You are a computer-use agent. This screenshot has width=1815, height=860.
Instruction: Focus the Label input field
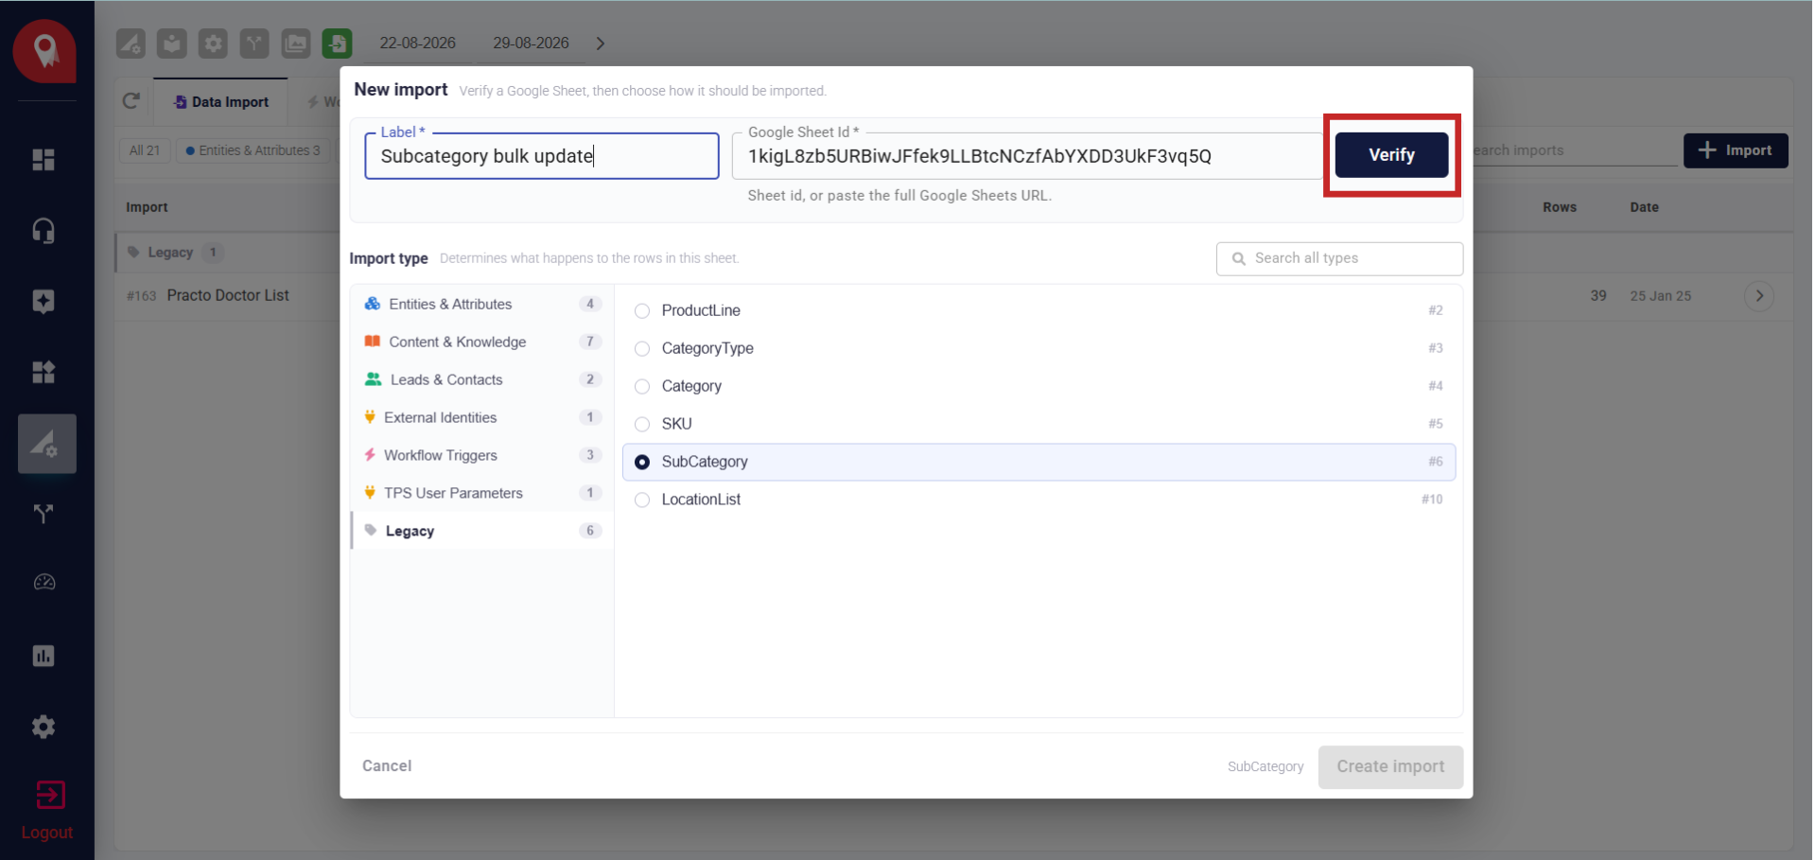[542, 156]
